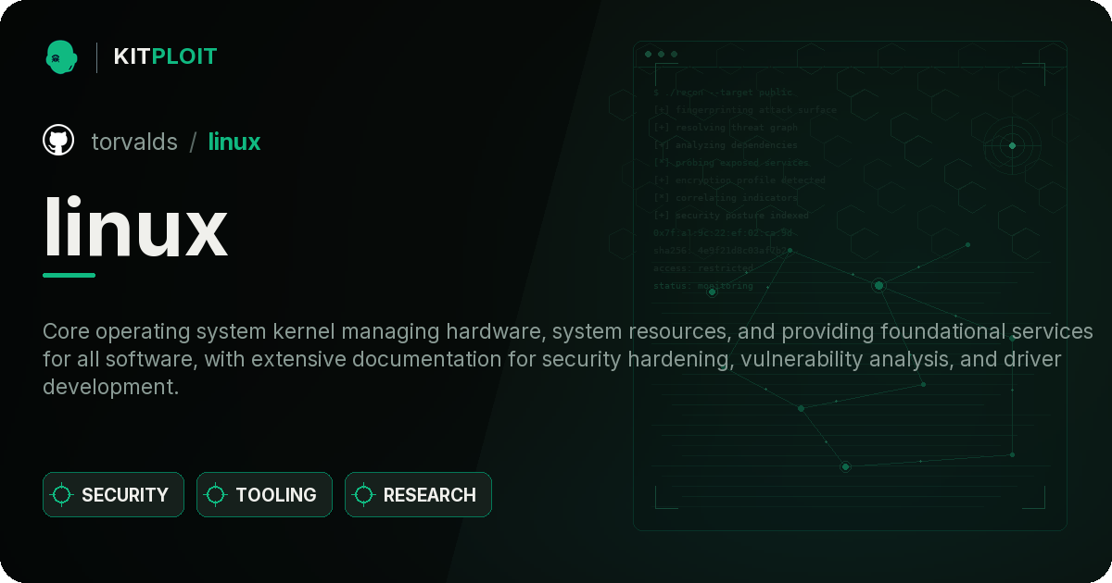
Task: Click the radar target icon in terminal
Action: (1012, 145)
